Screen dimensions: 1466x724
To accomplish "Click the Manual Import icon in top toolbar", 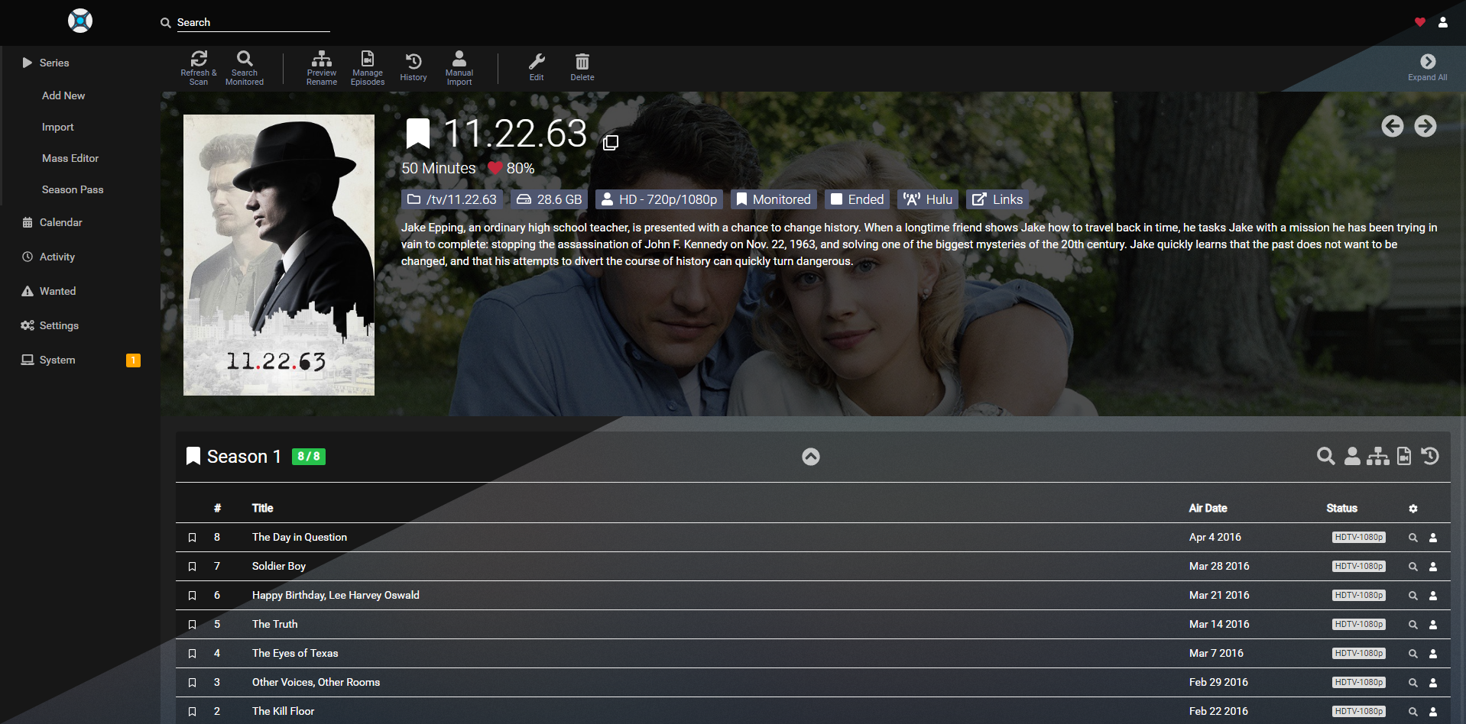I will [459, 67].
